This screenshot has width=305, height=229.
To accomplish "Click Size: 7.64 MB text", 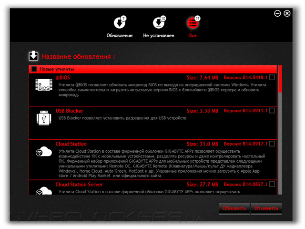I will [x=203, y=78].
